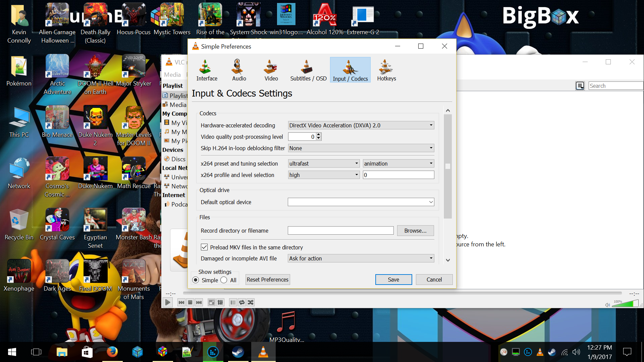Image resolution: width=644 pixels, height=362 pixels.
Task: Select My Music in VLC sidebar
Action: click(175, 132)
